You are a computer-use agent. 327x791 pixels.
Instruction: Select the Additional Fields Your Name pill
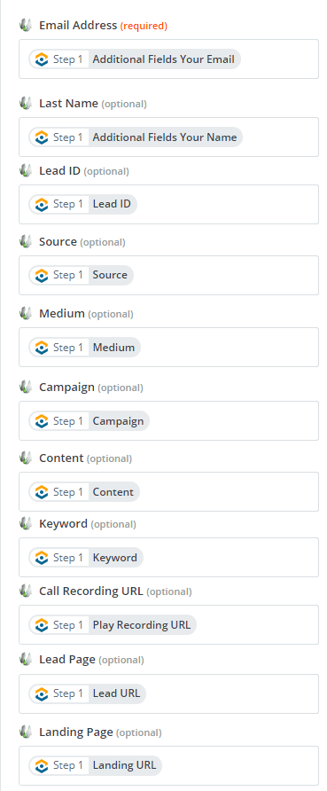click(136, 137)
